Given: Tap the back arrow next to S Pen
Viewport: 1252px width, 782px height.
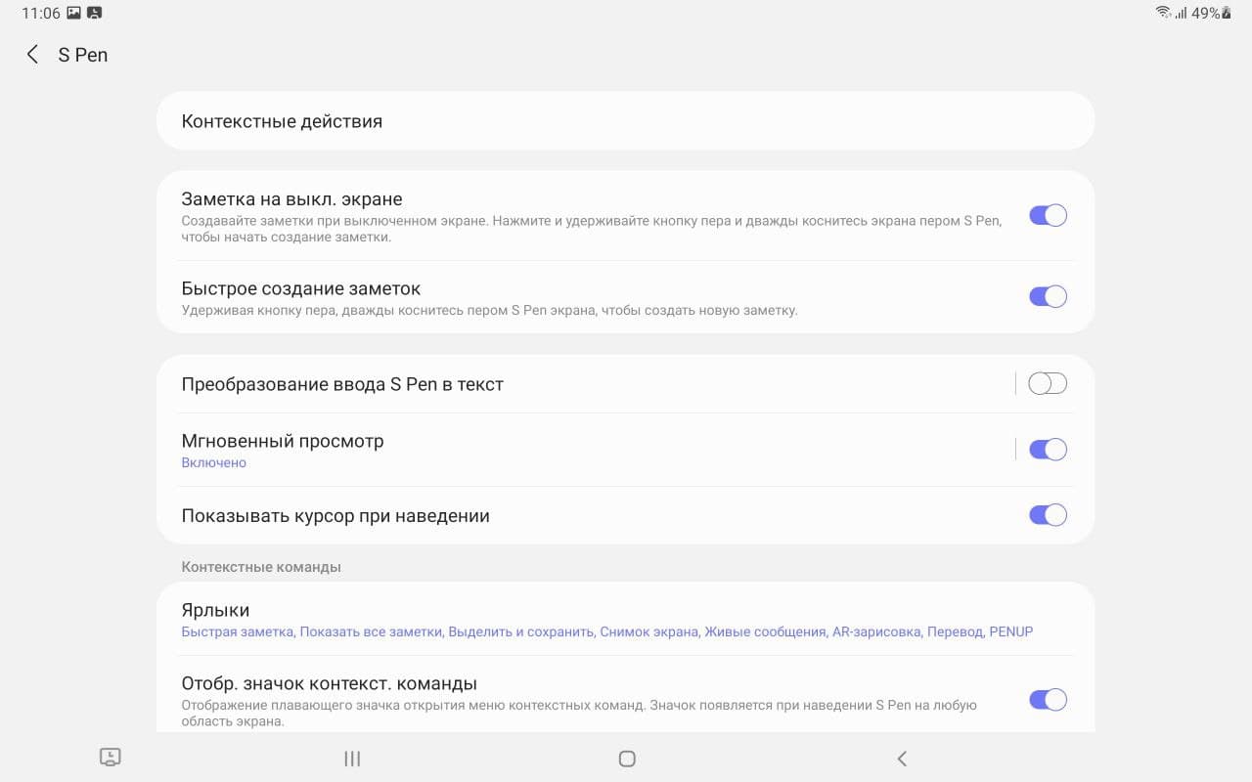Looking at the screenshot, I should [x=32, y=55].
